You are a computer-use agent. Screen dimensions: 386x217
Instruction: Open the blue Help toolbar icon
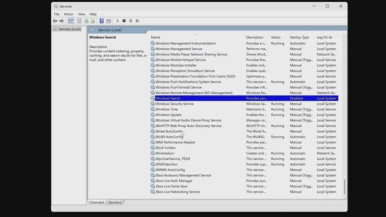[x=101, y=21]
